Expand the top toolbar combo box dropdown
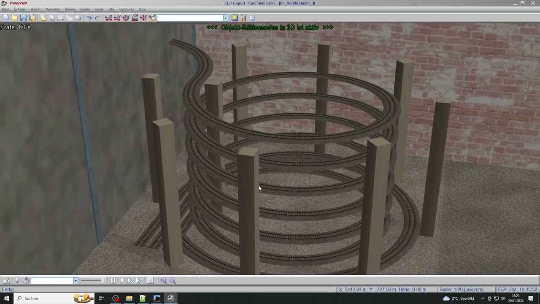The width and height of the screenshot is (540, 304). click(x=226, y=18)
